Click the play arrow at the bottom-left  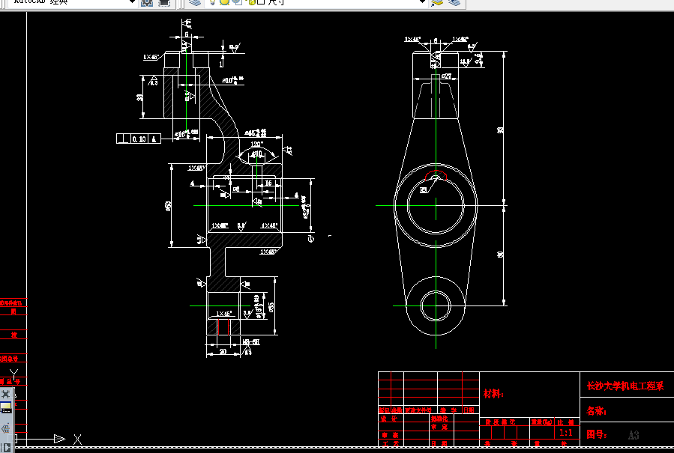7,448
